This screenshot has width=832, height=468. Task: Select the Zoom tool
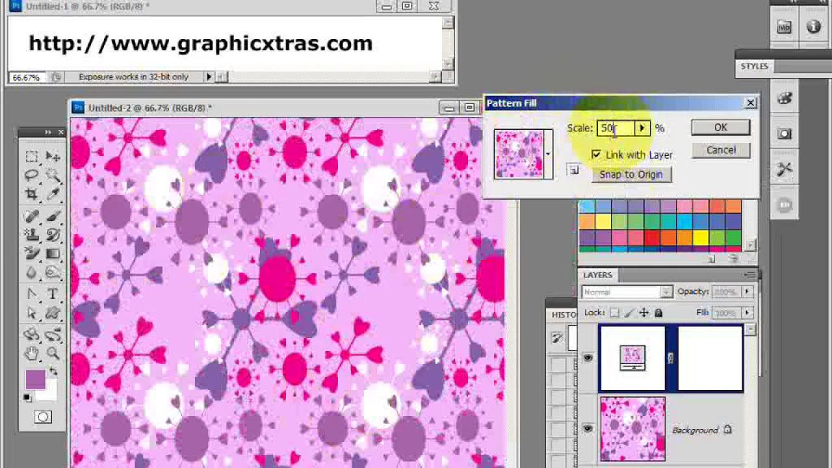point(53,354)
